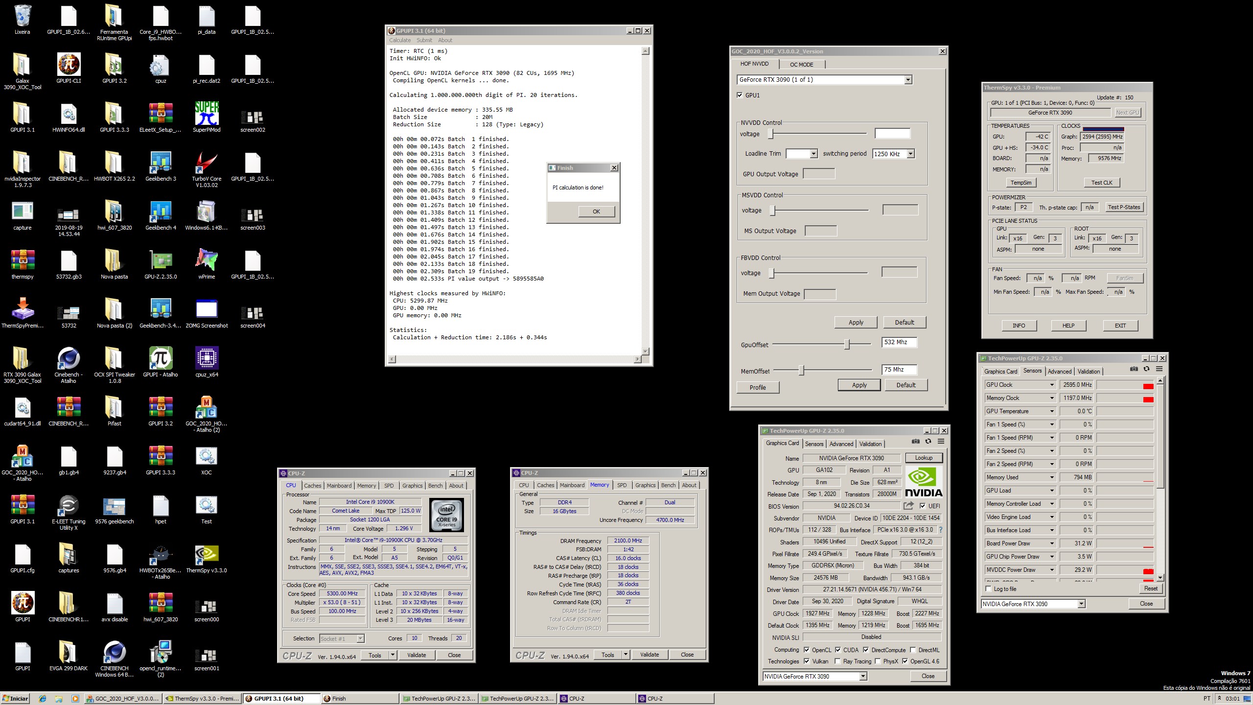Toggle the GPU1 checkbox in GOC tool

[740, 95]
